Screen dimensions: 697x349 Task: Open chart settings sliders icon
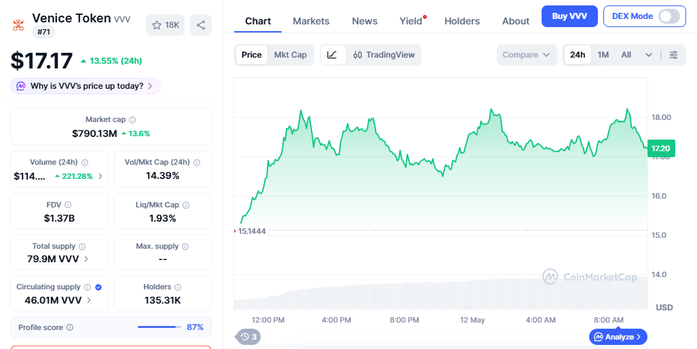point(674,55)
